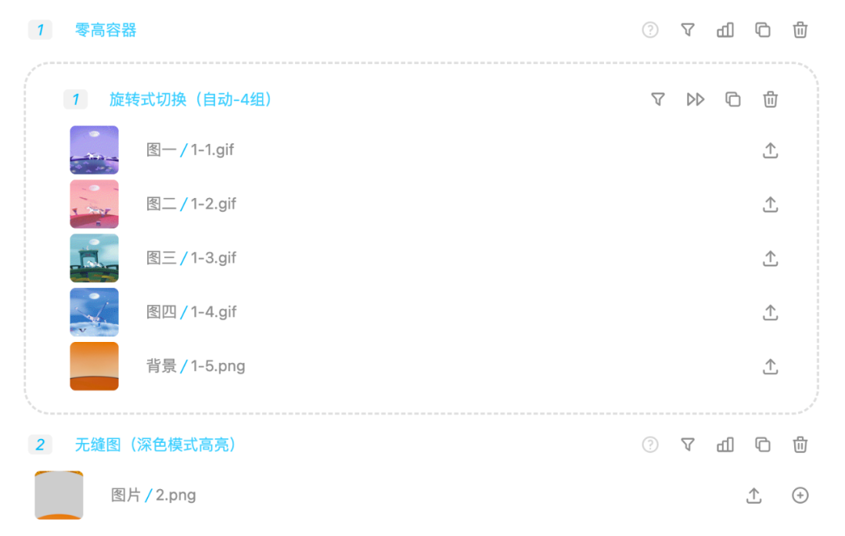845x536 pixels.
Task: Copy the 旋转式切换 component
Action: point(733,99)
